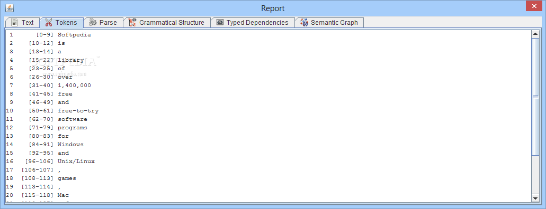
Task: Click the offset '[46-49]'
Action: [x=41, y=102]
